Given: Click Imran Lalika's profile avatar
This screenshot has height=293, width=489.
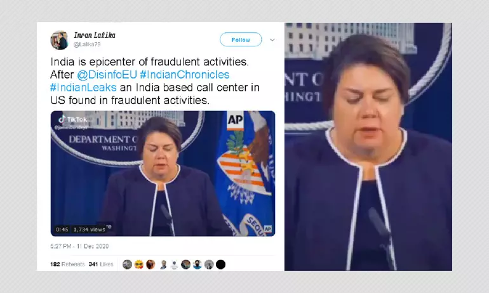Looking at the screenshot, I should pos(59,40).
